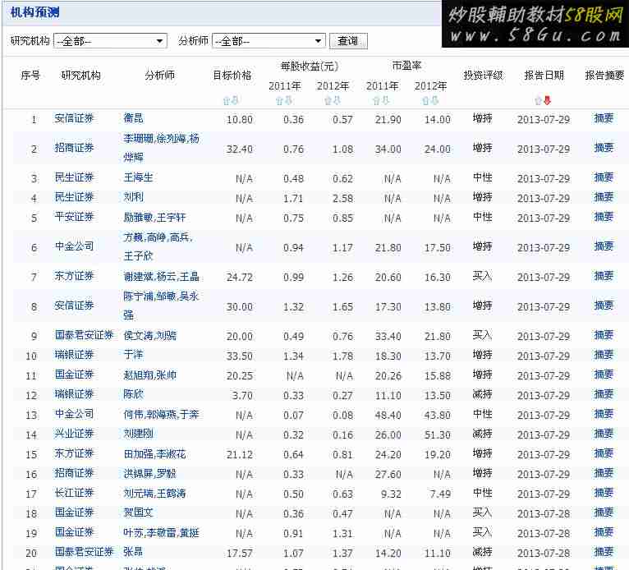
Task: Sort 每股收益 2012年 ascending arrow
Action: point(328,100)
